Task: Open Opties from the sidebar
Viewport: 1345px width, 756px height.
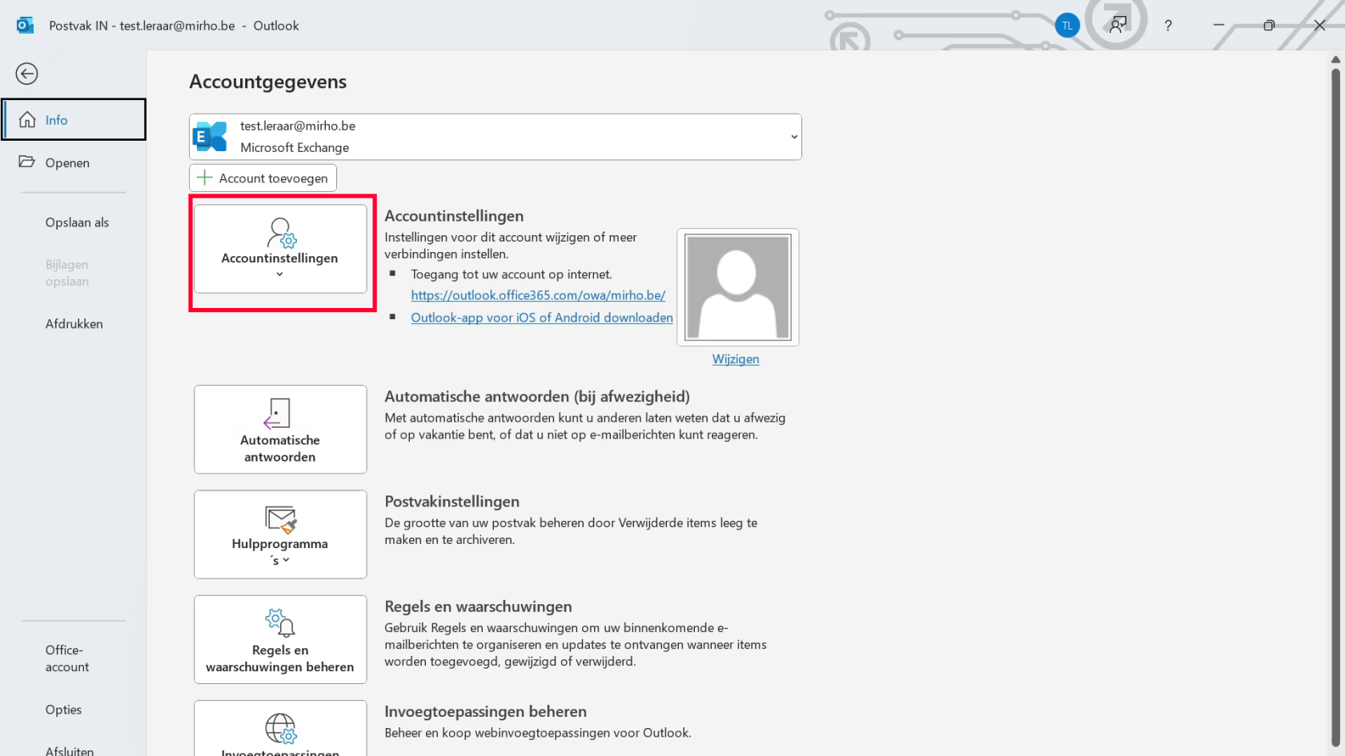Action: pos(63,710)
